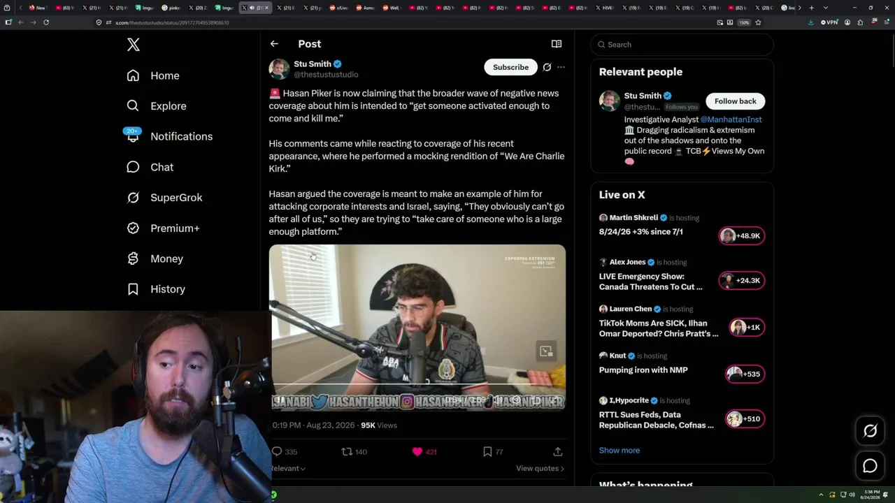This screenshot has height=503, width=895.
Task: Open the post's more options menu
Action: tap(561, 67)
